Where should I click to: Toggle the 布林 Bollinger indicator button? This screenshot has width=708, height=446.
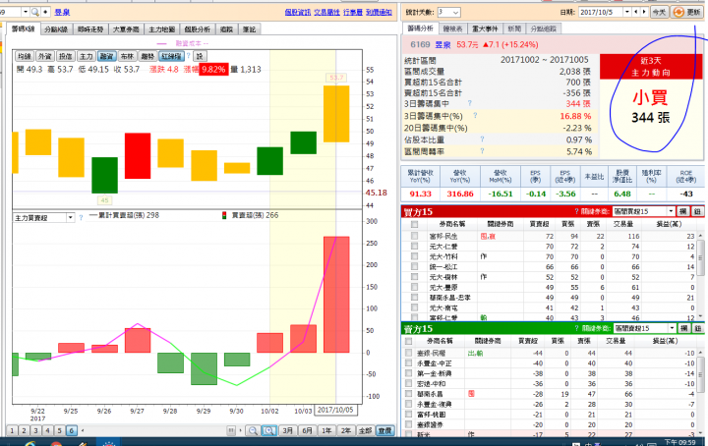(x=127, y=56)
